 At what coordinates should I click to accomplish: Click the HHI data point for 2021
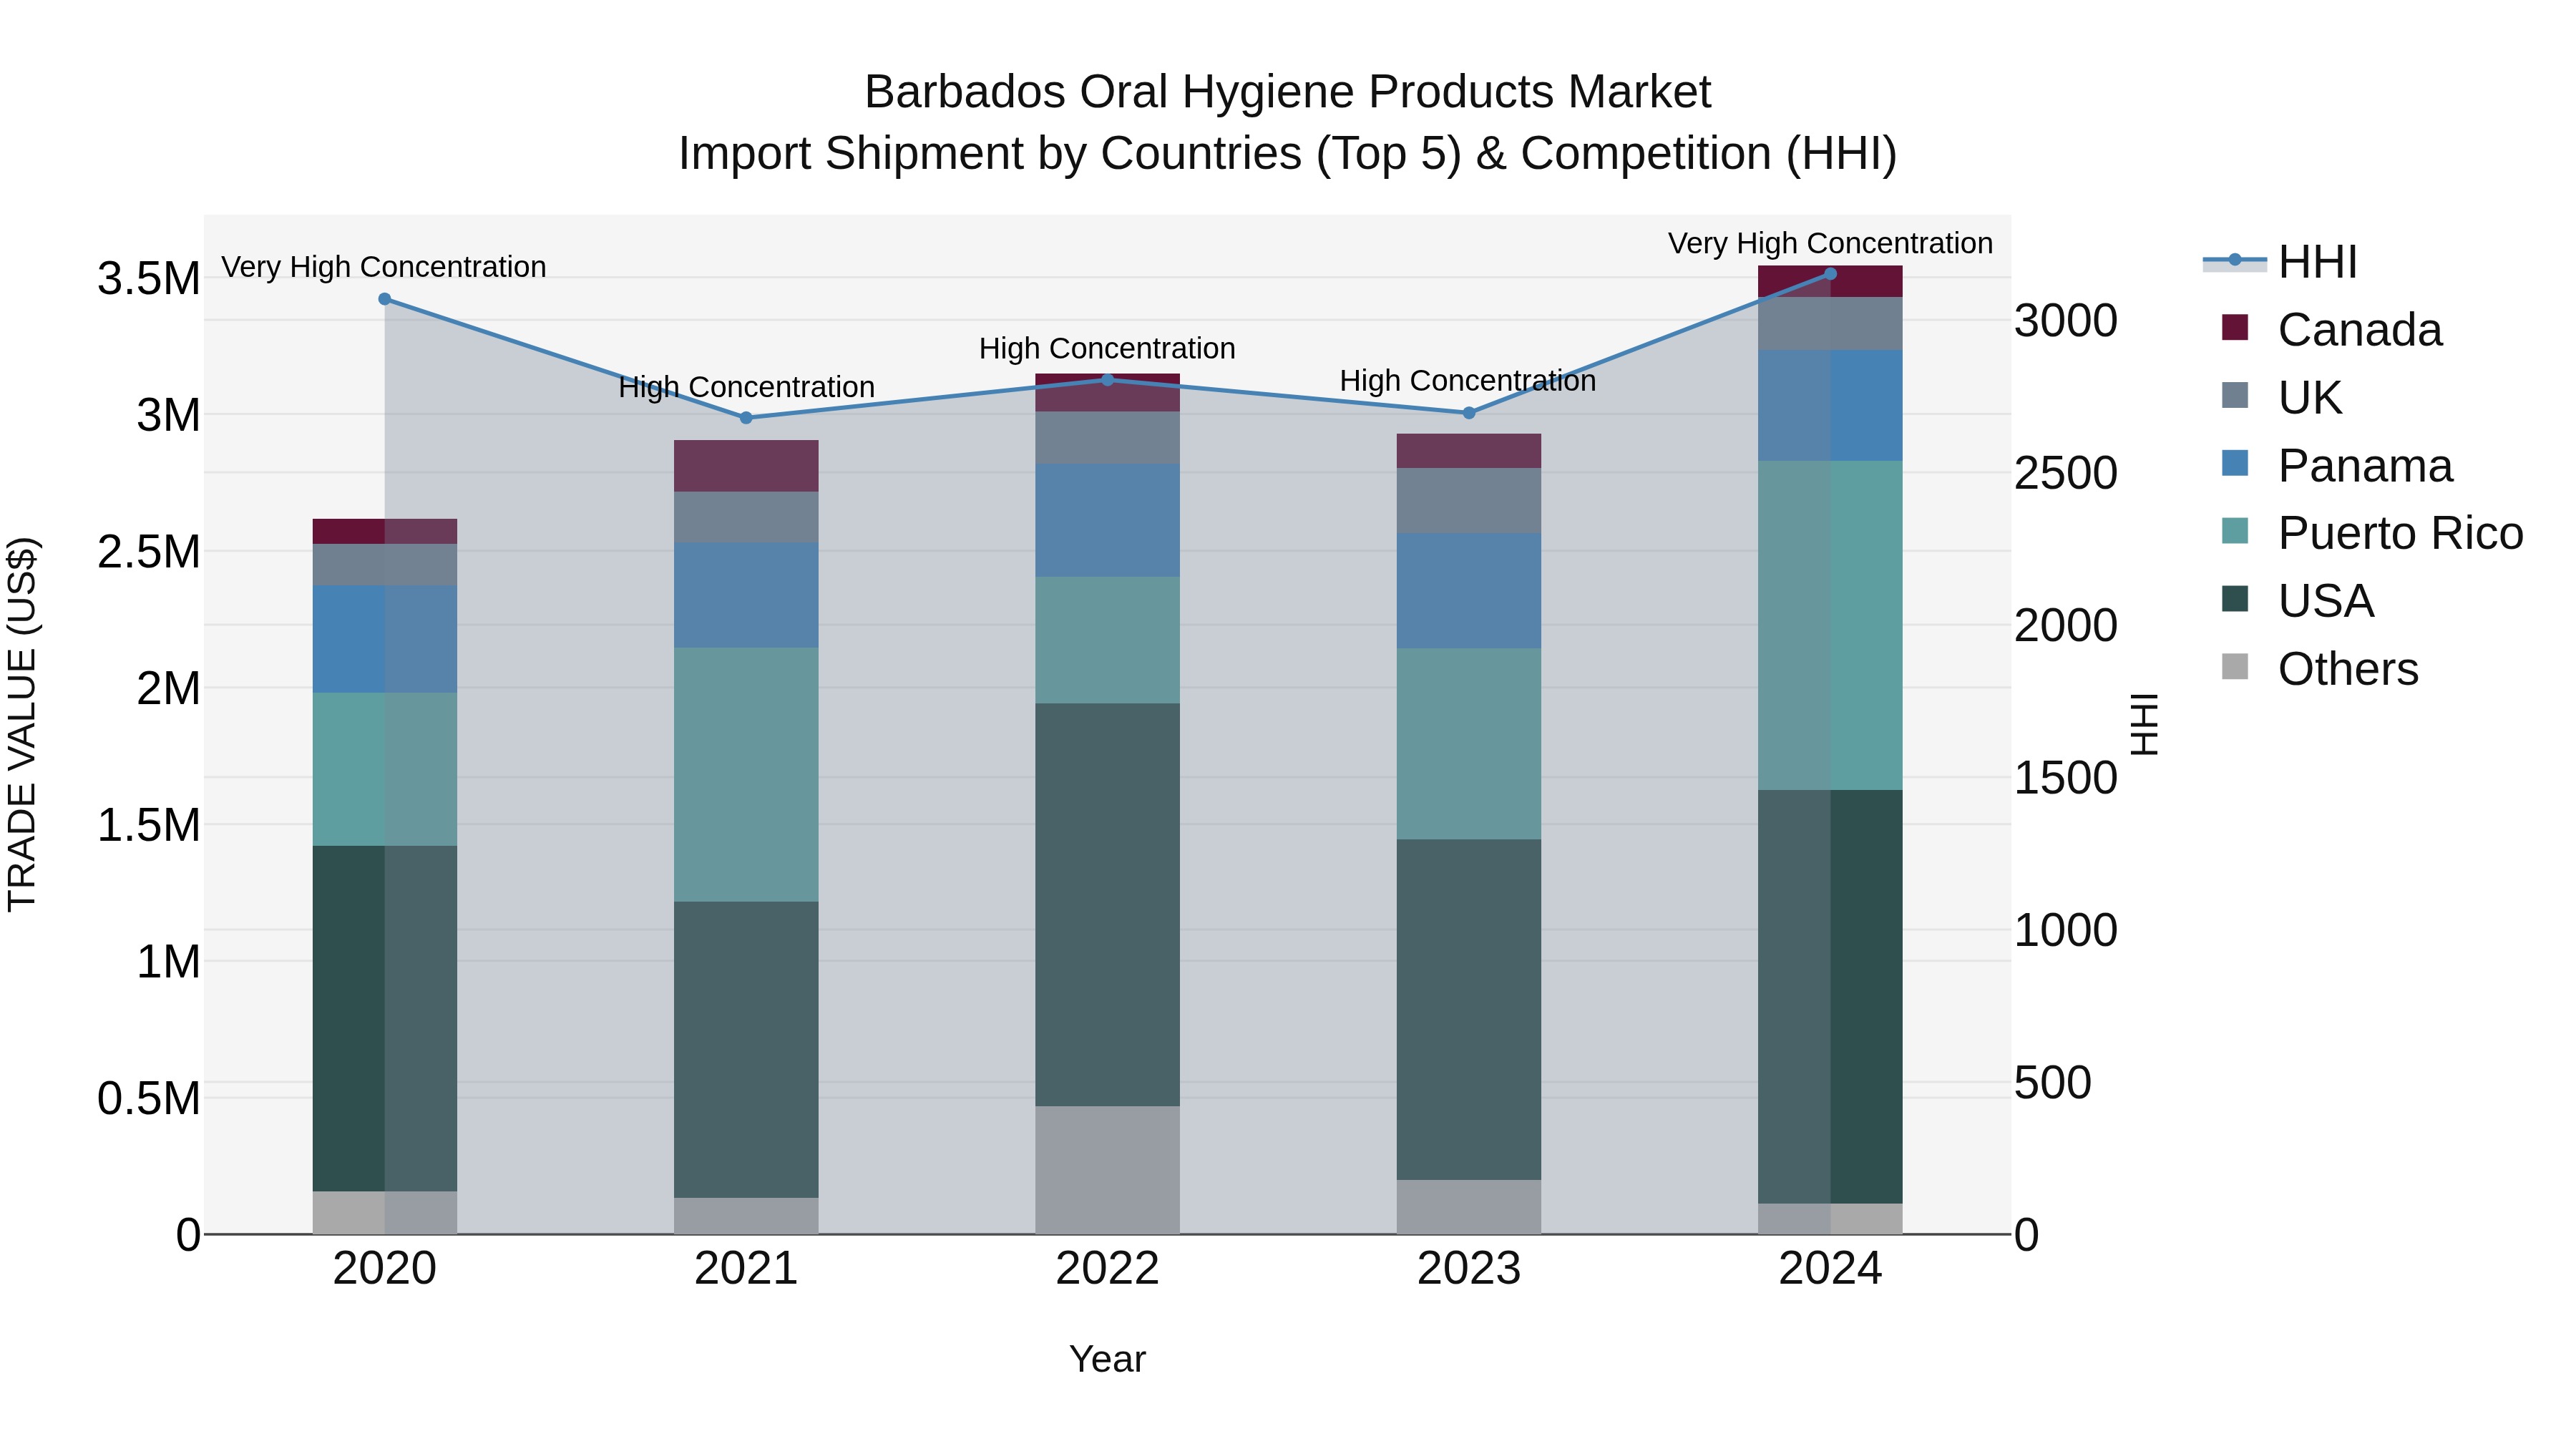(x=746, y=418)
